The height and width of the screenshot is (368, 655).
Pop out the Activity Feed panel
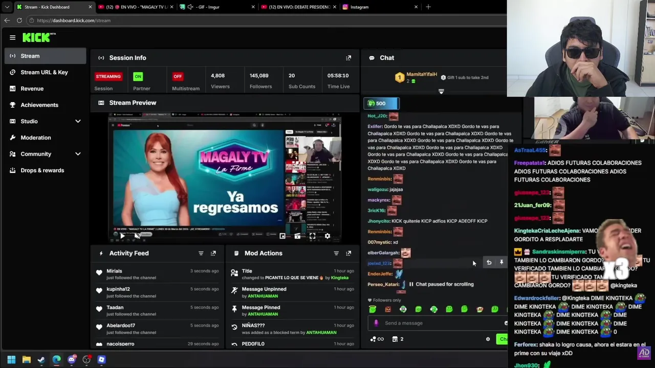point(213,253)
